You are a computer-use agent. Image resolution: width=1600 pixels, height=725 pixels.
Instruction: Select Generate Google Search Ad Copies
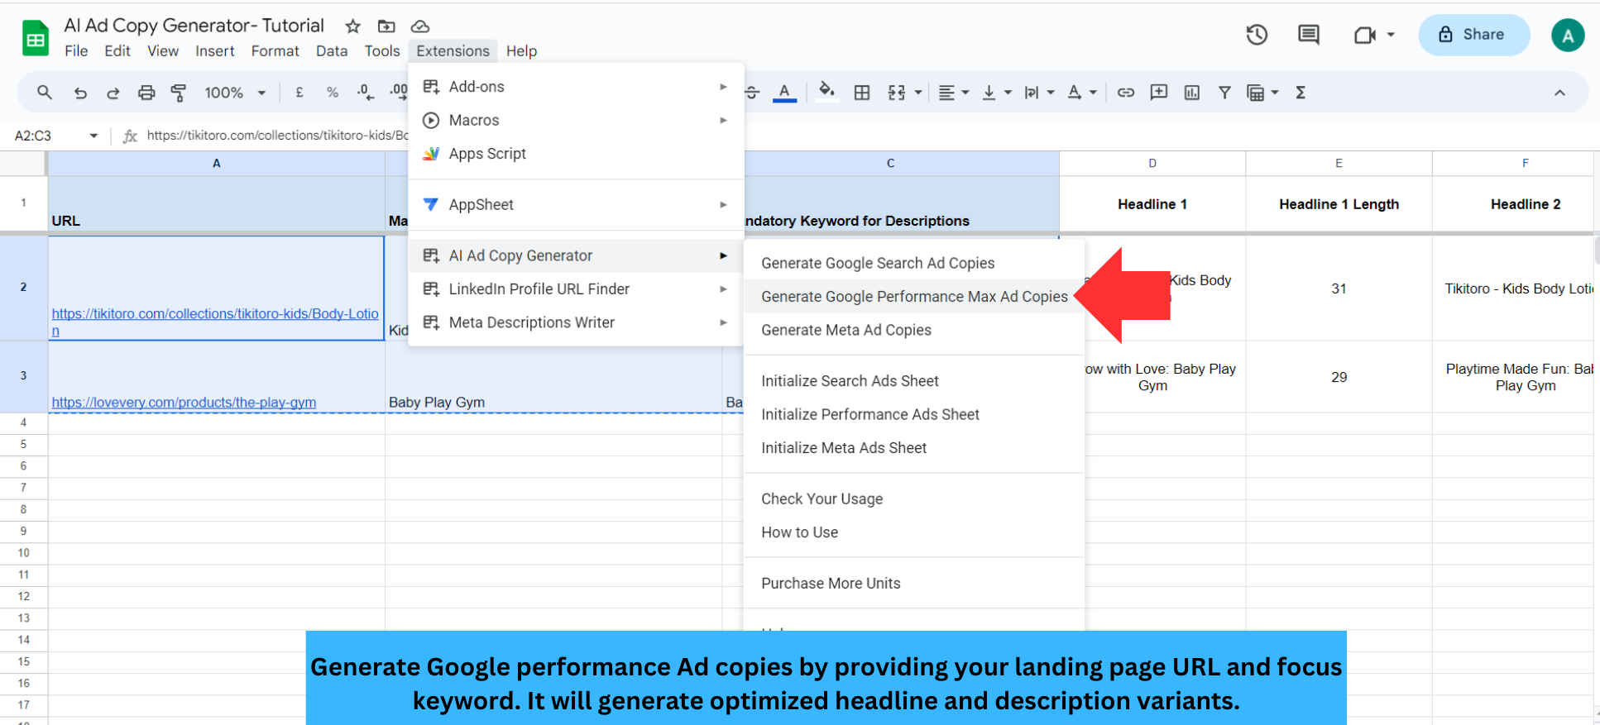coord(914,263)
